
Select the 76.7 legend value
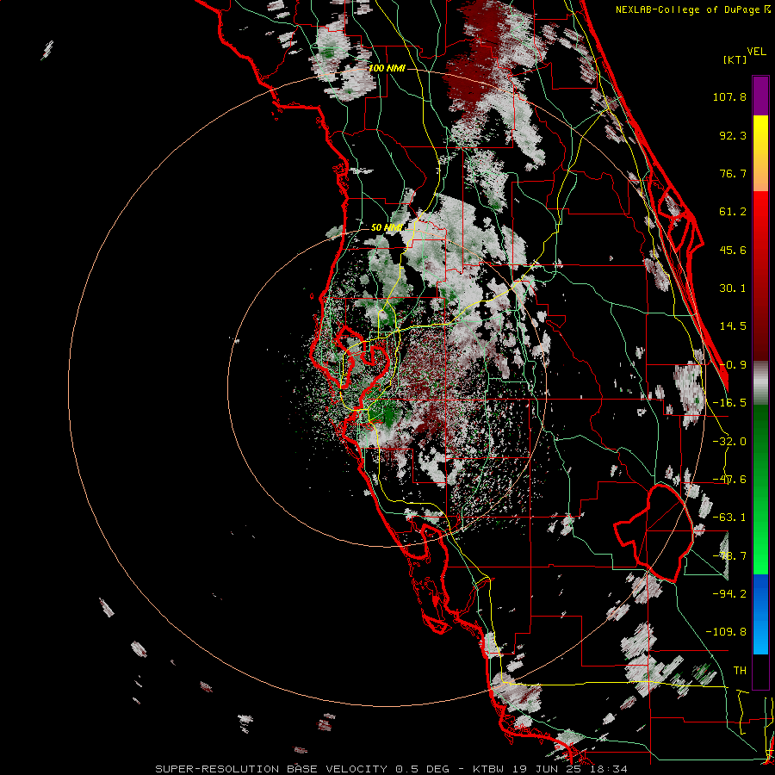click(x=733, y=173)
